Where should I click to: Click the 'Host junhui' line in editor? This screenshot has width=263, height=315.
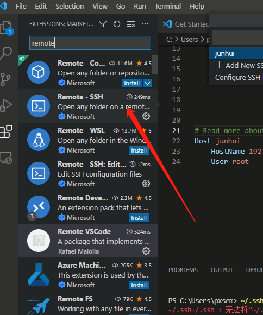pyautogui.click(x=217, y=141)
